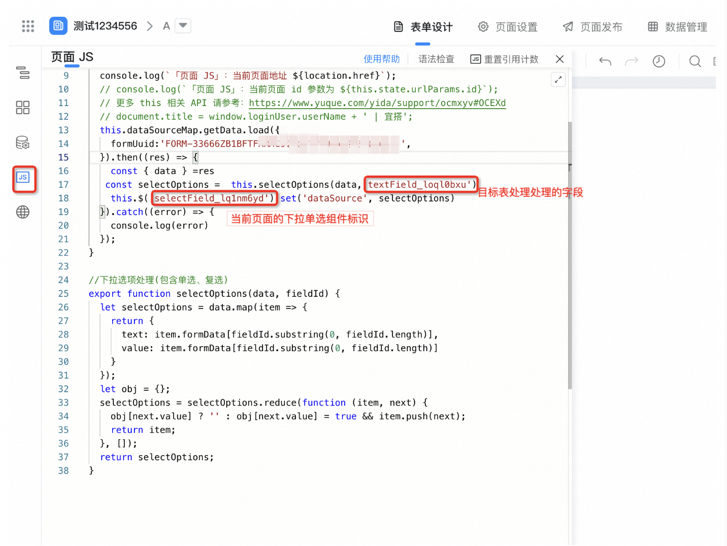Close the 页面 JS panel

click(559, 59)
